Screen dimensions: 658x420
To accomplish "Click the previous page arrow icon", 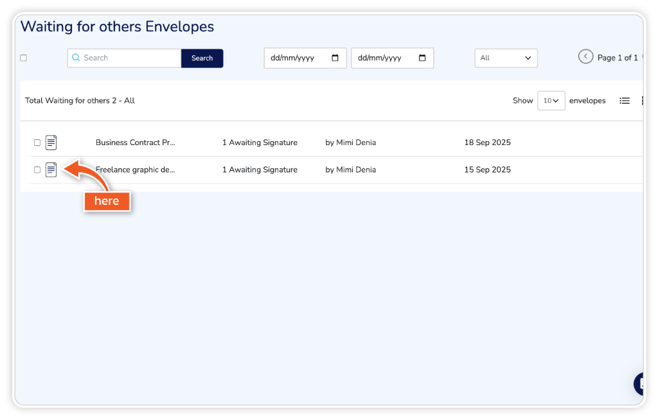I will click(585, 57).
